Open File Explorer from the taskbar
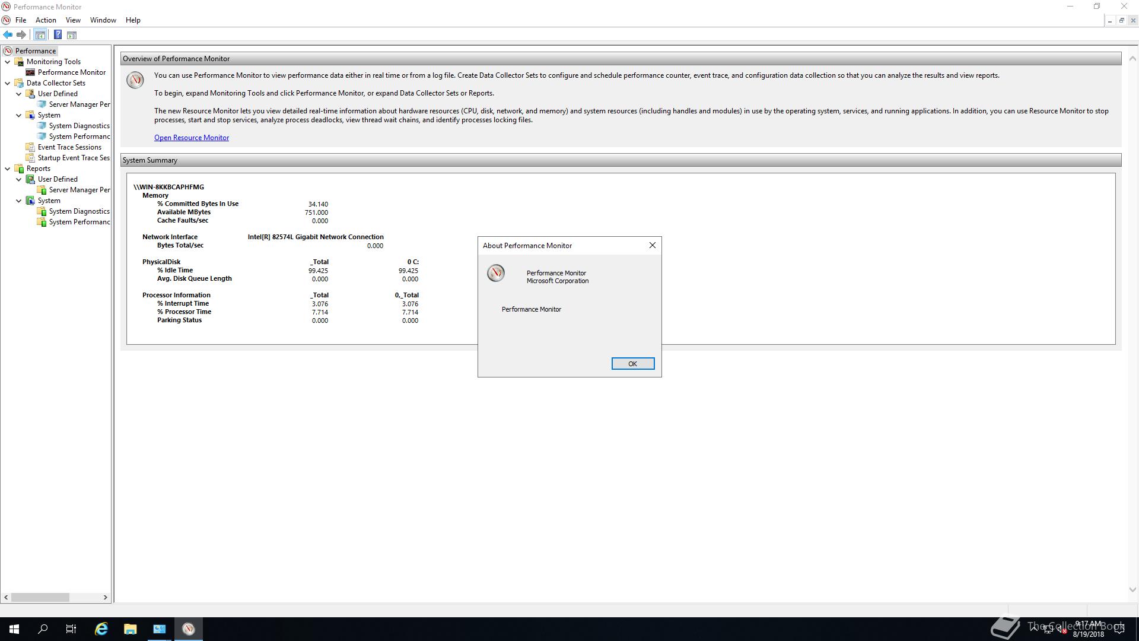 [x=130, y=629]
